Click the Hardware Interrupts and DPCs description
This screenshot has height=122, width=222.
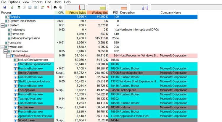[139, 30]
